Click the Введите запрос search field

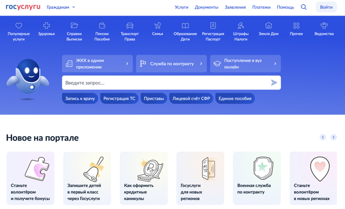171,82
